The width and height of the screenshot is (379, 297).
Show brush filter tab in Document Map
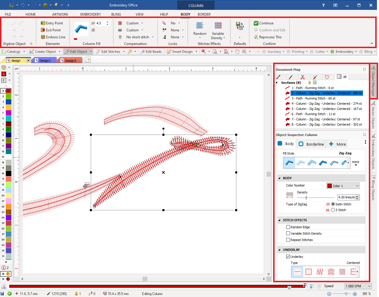(x=291, y=77)
